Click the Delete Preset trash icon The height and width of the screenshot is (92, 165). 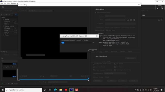tap(134, 20)
